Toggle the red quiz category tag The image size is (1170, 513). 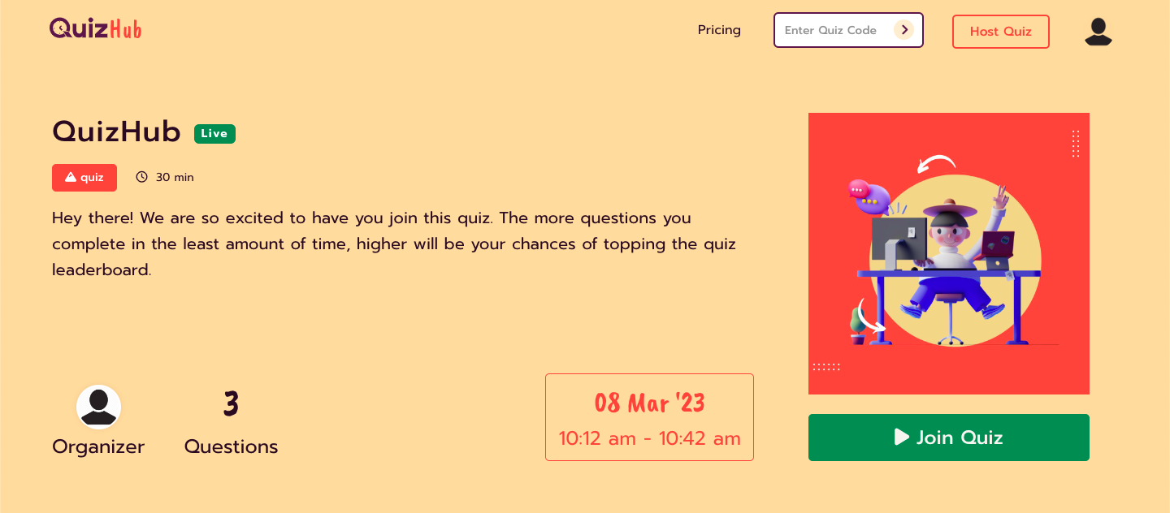click(x=84, y=177)
